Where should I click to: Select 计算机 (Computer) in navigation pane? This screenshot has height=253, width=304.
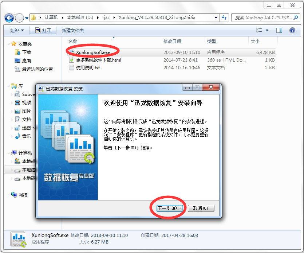point(25,153)
